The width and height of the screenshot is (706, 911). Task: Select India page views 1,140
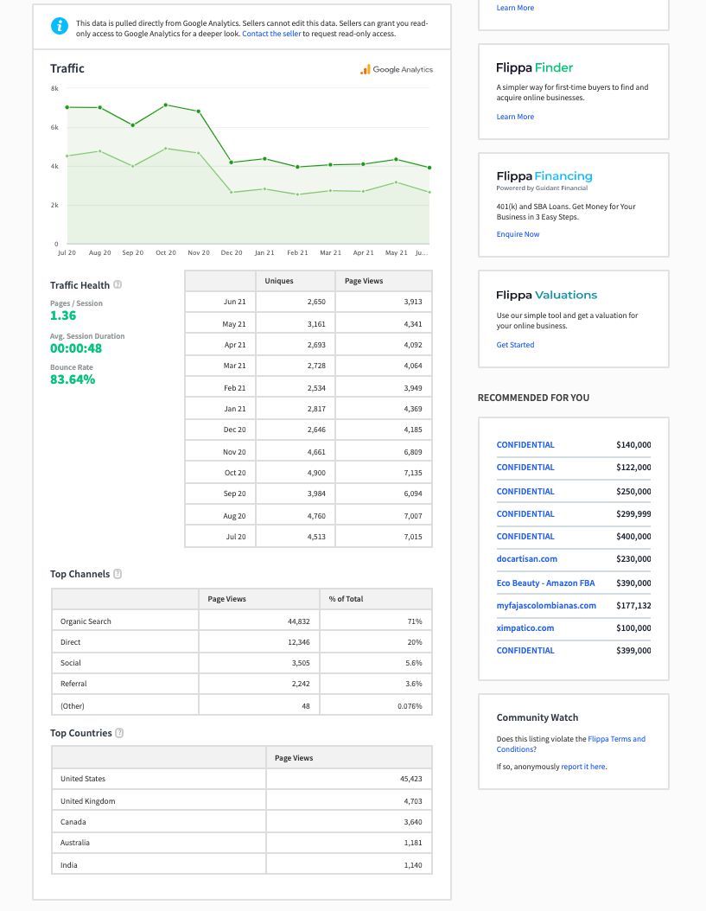pos(412,865)
